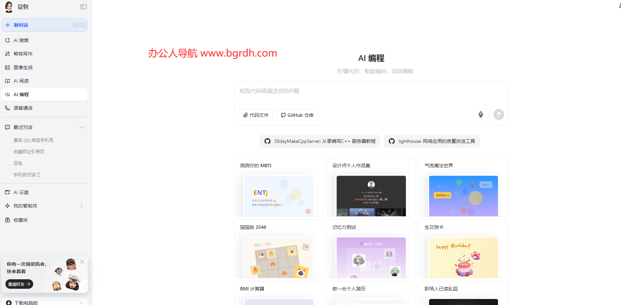Click GitHub icon beside 30dayMakeCppServer
This screenshot has height=305, width=621.
pyautogui.click(x=267, y=141)
